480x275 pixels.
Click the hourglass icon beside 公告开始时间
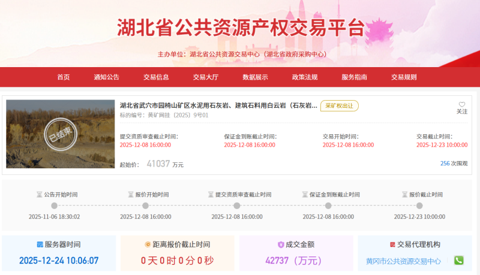point(40,195)
